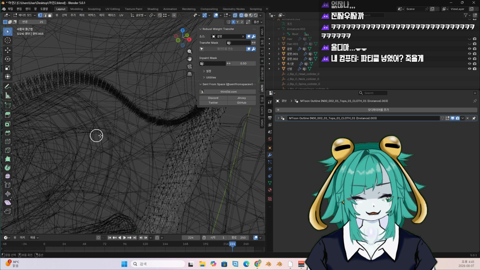
Task: Collapse the Robust Weight Transfer panel
Action: [x=200, y=29]
